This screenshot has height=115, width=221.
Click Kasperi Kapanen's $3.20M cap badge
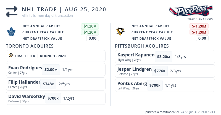(163, 57)
